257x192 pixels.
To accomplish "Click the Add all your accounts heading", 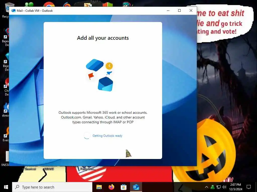I will (103, 38).
